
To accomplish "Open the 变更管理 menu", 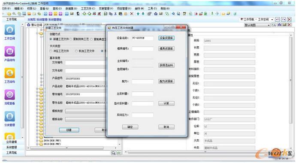I will pos(106,9).
